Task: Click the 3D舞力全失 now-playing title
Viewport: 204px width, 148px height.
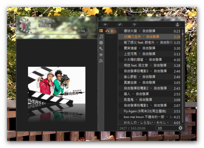Action: (x=47, y=21)
